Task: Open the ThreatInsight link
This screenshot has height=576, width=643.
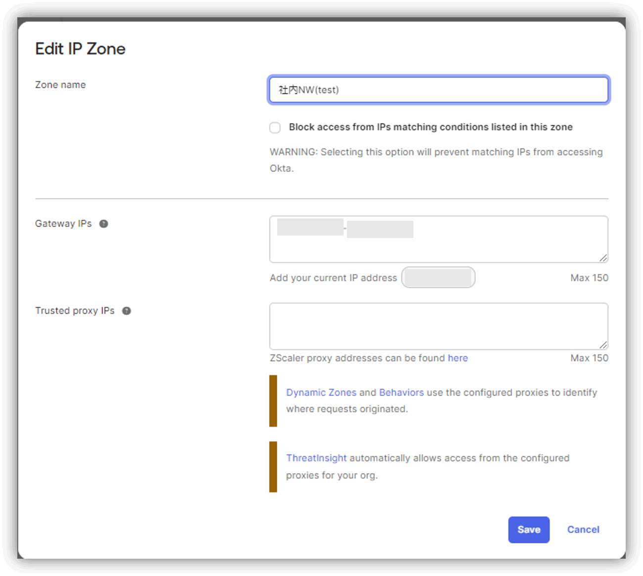Action: [x=316, y=458]
